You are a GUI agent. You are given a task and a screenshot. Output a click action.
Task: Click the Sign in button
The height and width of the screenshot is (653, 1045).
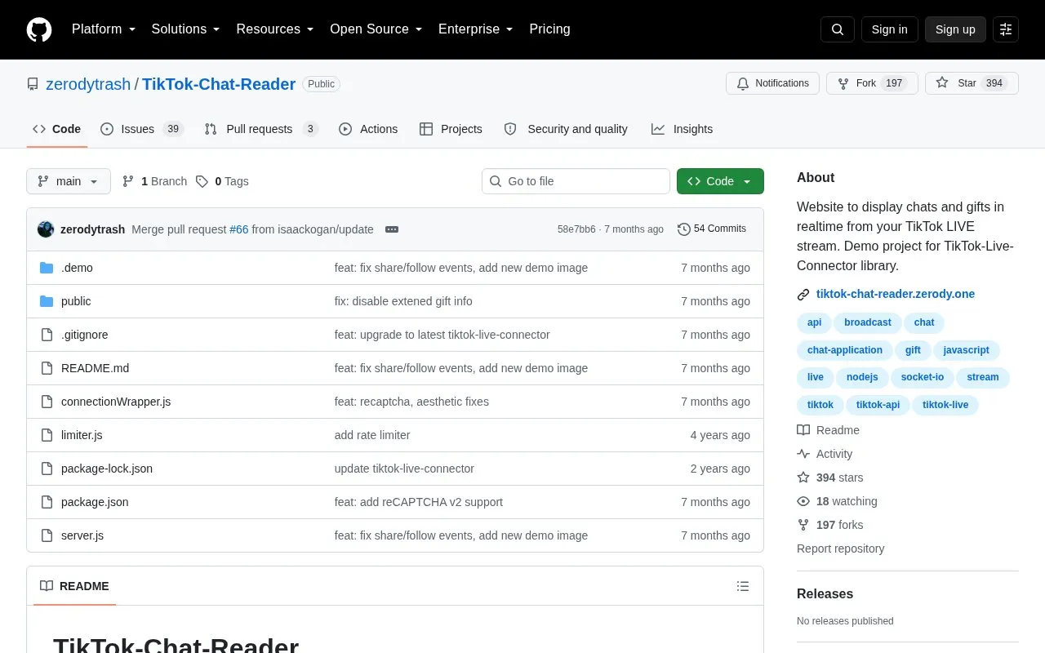pyautogui.click(x=889, y=29)
